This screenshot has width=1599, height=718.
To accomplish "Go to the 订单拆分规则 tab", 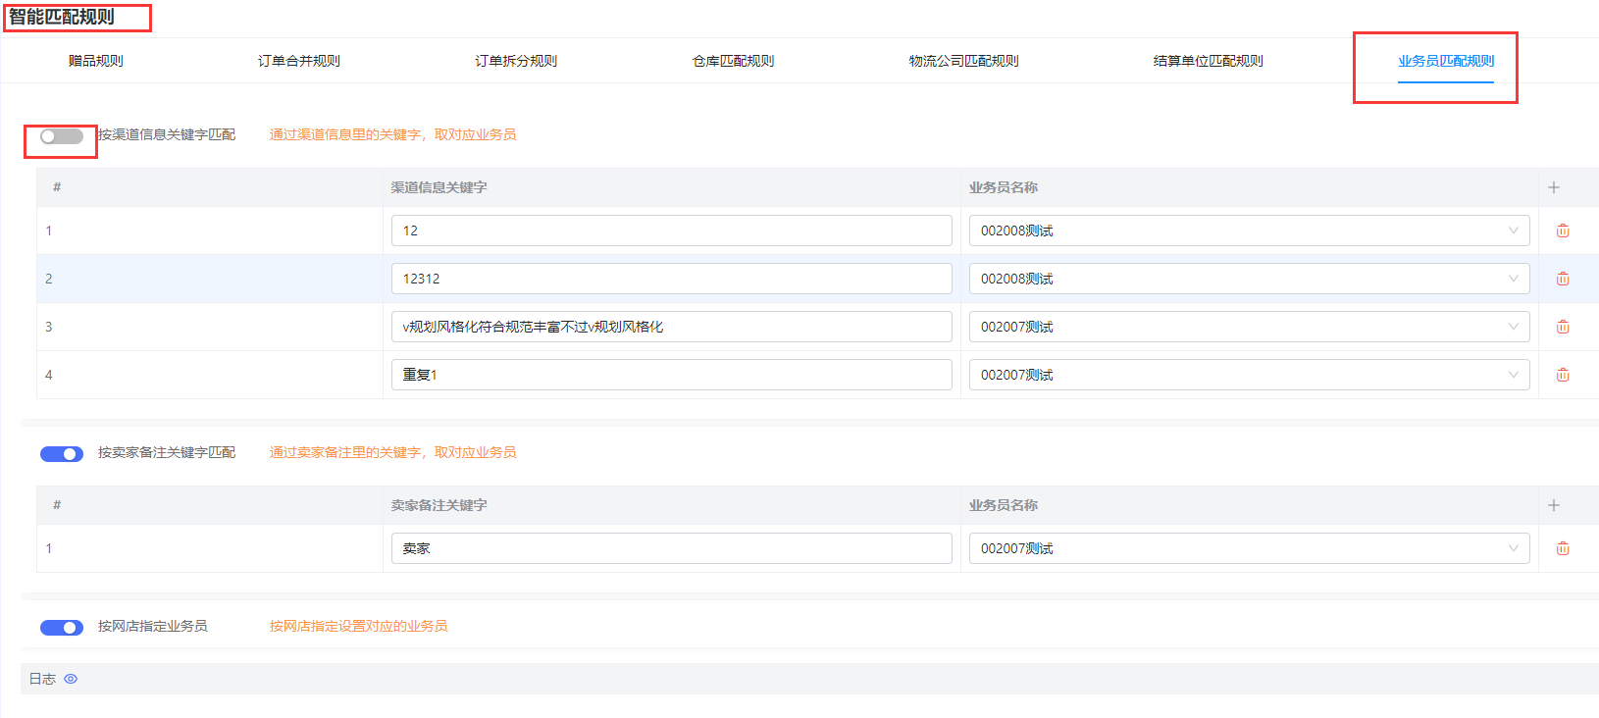I will tap(516, 61).
